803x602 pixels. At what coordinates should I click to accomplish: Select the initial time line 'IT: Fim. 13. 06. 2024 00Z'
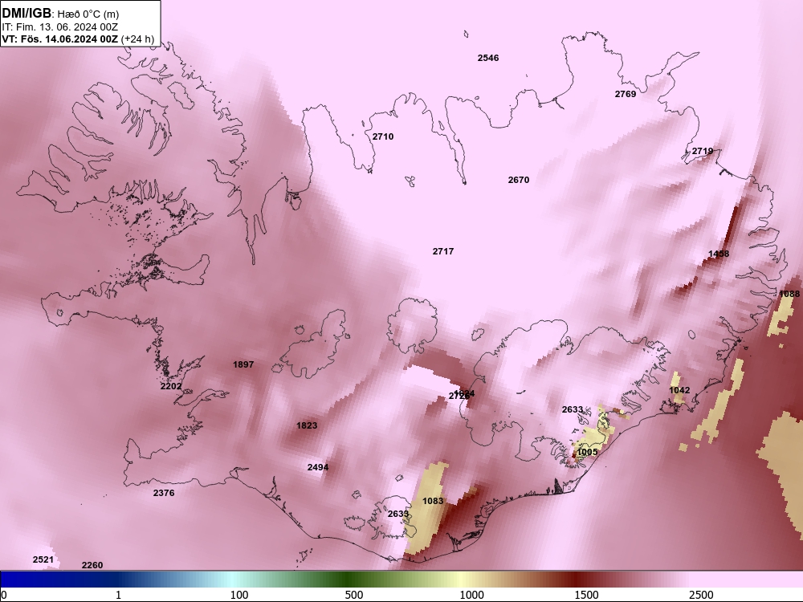click(x=60, y=26)
